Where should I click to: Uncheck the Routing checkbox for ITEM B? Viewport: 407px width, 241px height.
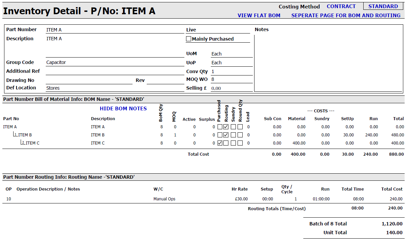coord(226,135)
